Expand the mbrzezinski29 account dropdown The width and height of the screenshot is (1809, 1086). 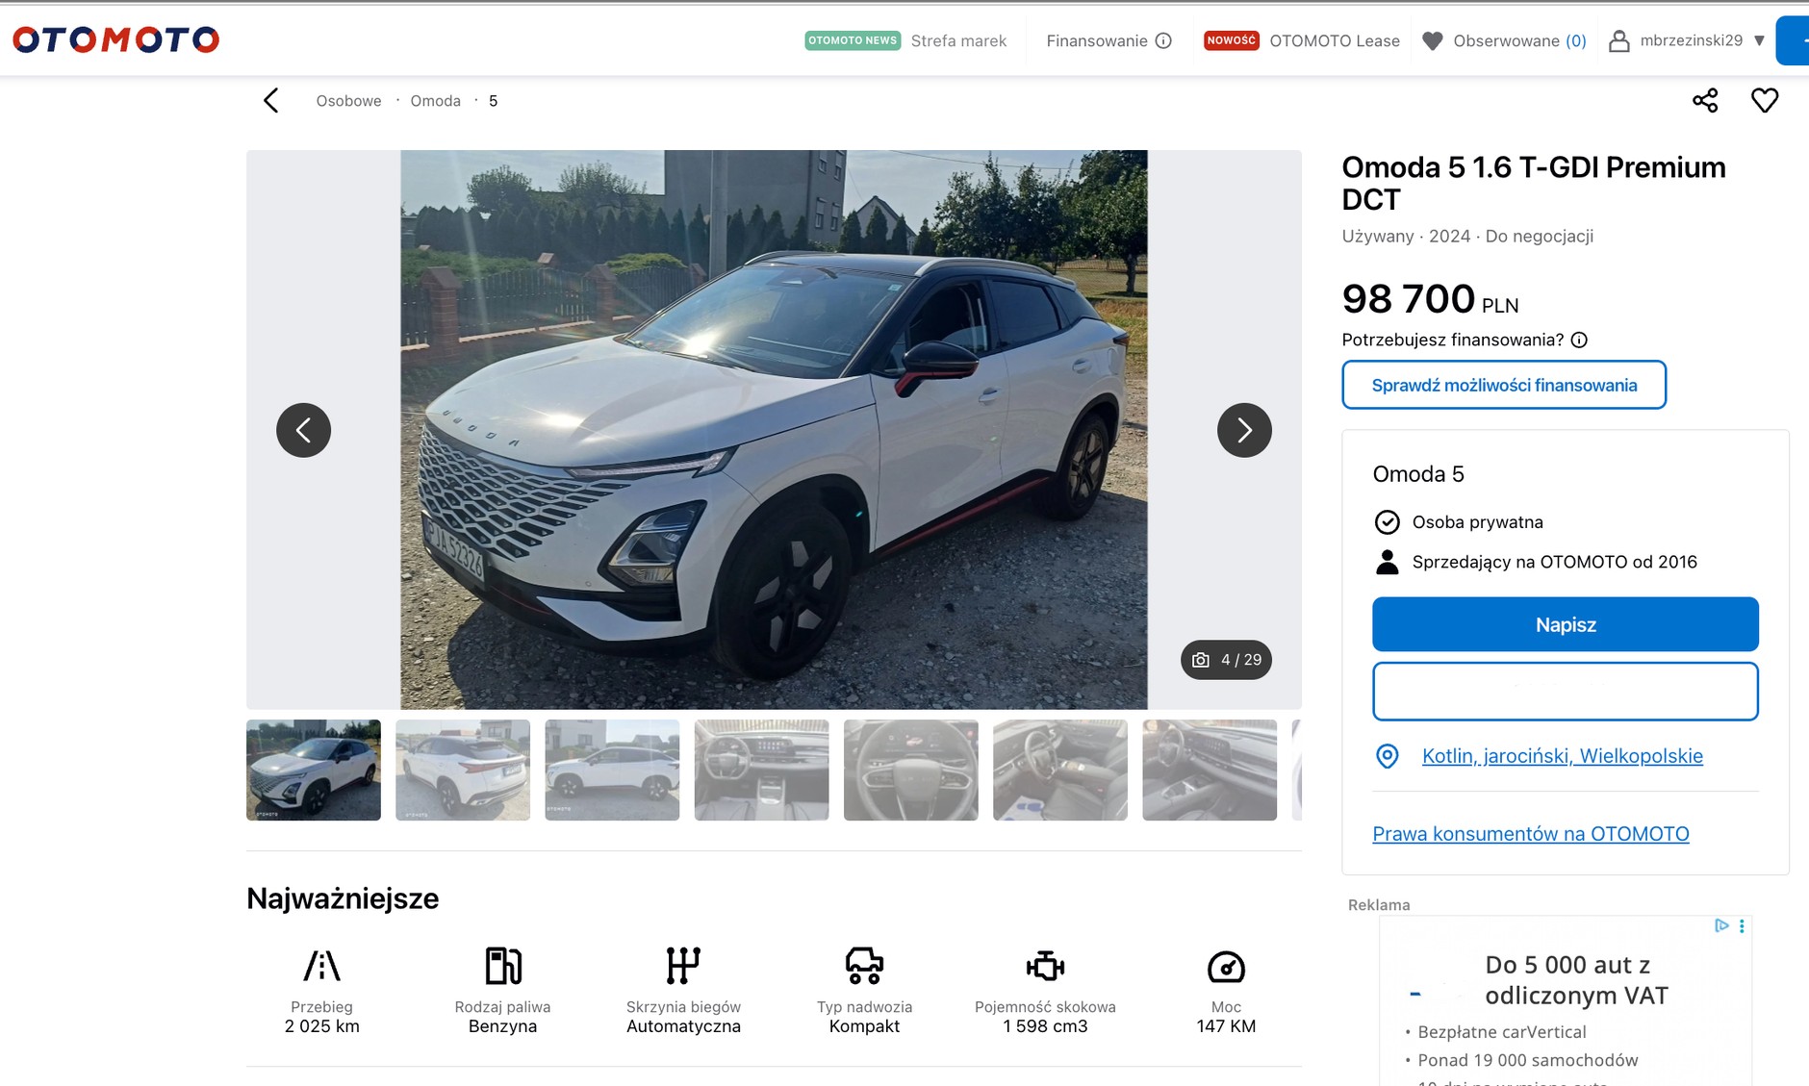click(1759, 40)
